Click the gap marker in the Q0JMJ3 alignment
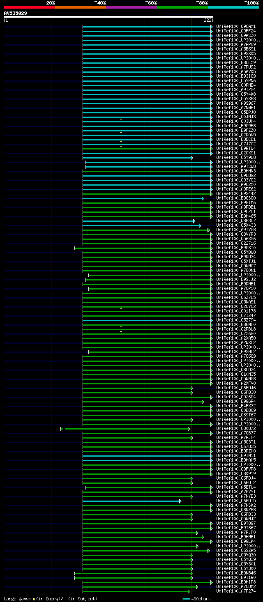263x602 pixels. pos(121,118)
